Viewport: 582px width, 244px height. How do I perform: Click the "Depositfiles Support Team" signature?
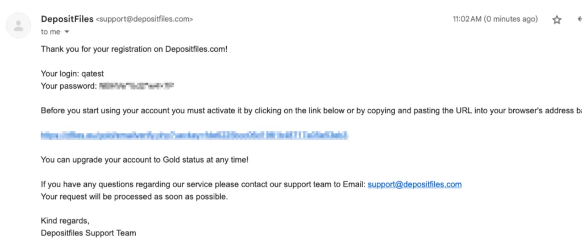tap(88, 233)
